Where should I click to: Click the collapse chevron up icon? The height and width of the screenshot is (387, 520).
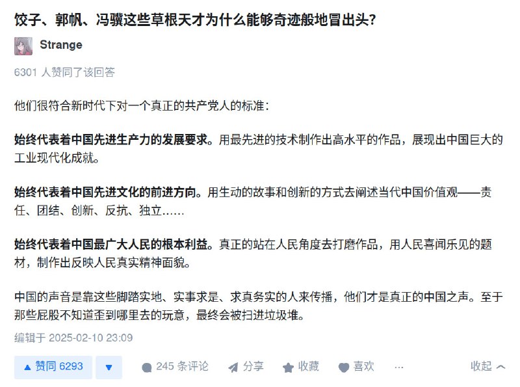(x=500, y=367)
